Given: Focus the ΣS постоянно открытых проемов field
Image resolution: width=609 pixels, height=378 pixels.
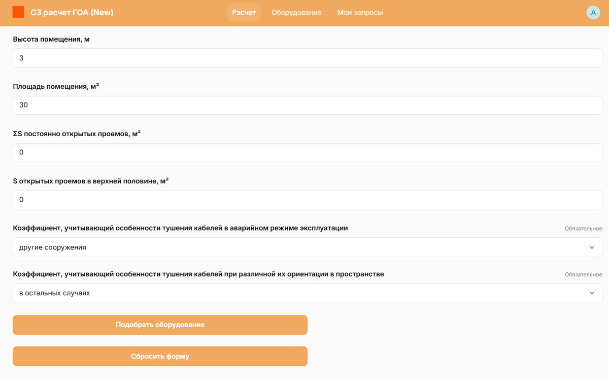Looking at the screenshot, I should pyautogui.click(x=308, y=152).
